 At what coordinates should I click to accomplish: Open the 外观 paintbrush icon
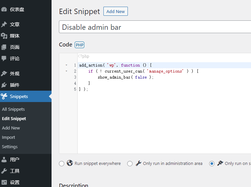[4, 73]
